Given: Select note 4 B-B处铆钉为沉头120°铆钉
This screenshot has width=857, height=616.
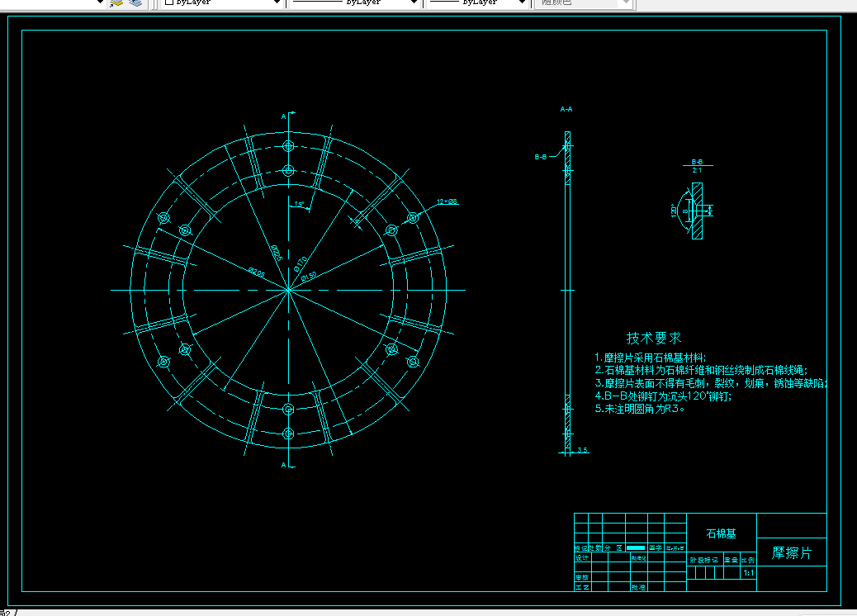Looking at the screenshot, I should click(663, 396).
